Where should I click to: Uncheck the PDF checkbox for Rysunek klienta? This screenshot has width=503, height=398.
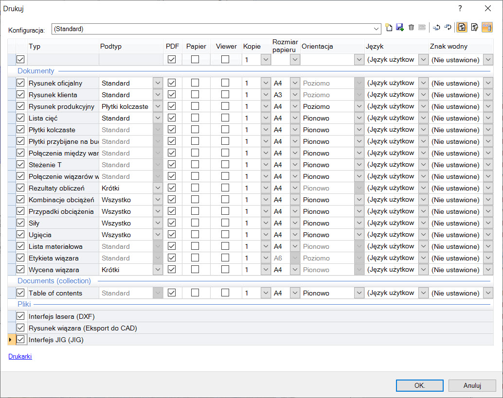tap(172, 95)
